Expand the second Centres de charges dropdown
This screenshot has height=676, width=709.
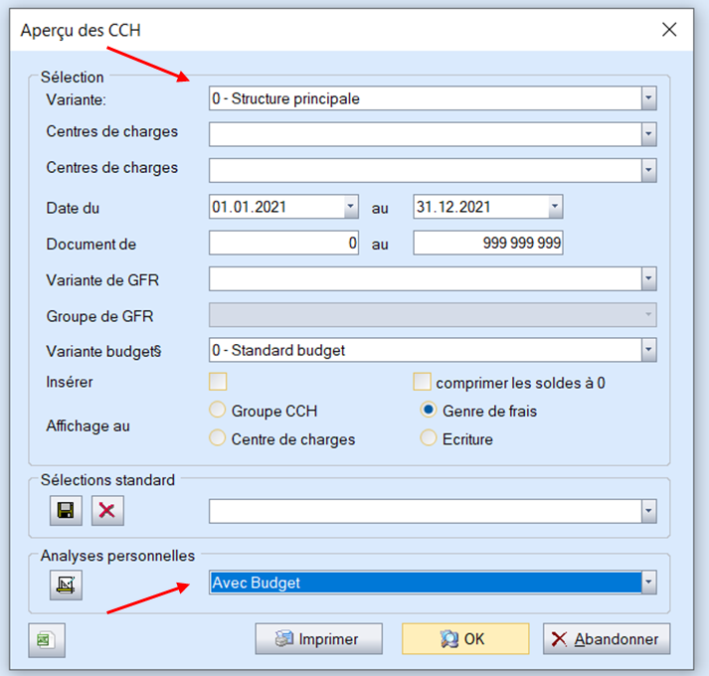(x=649, y=170)
